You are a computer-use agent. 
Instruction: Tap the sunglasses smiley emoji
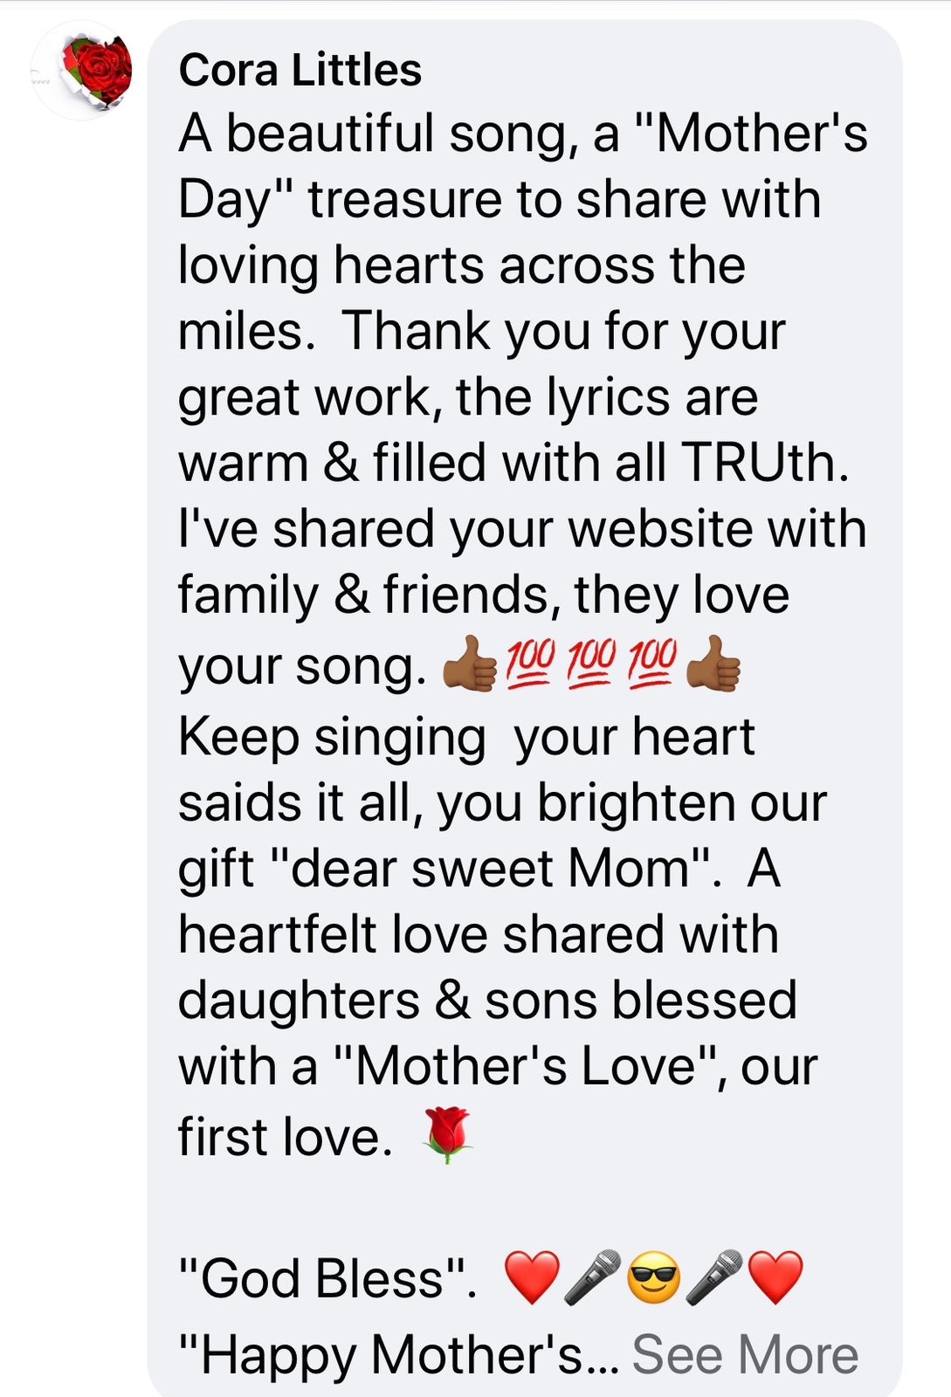[653, 1277]
